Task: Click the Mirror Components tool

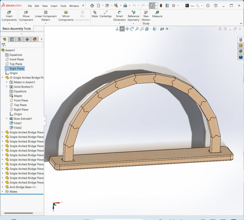Action: coord(66,16)
